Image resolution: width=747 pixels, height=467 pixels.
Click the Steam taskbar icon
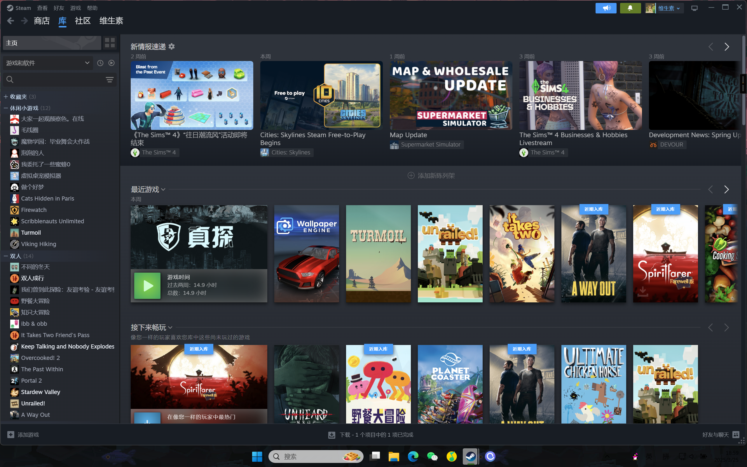(x=470, y=456)
